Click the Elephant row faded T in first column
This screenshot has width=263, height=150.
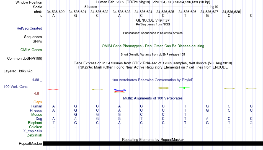pyautogui.click(x=53, y=123)
